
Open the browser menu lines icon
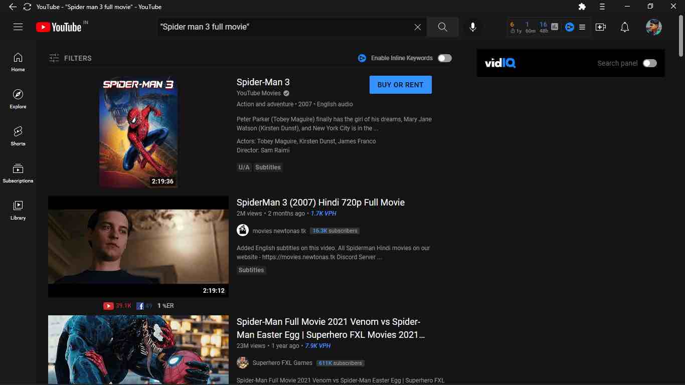pyautogui.click(x=602, y=7)
